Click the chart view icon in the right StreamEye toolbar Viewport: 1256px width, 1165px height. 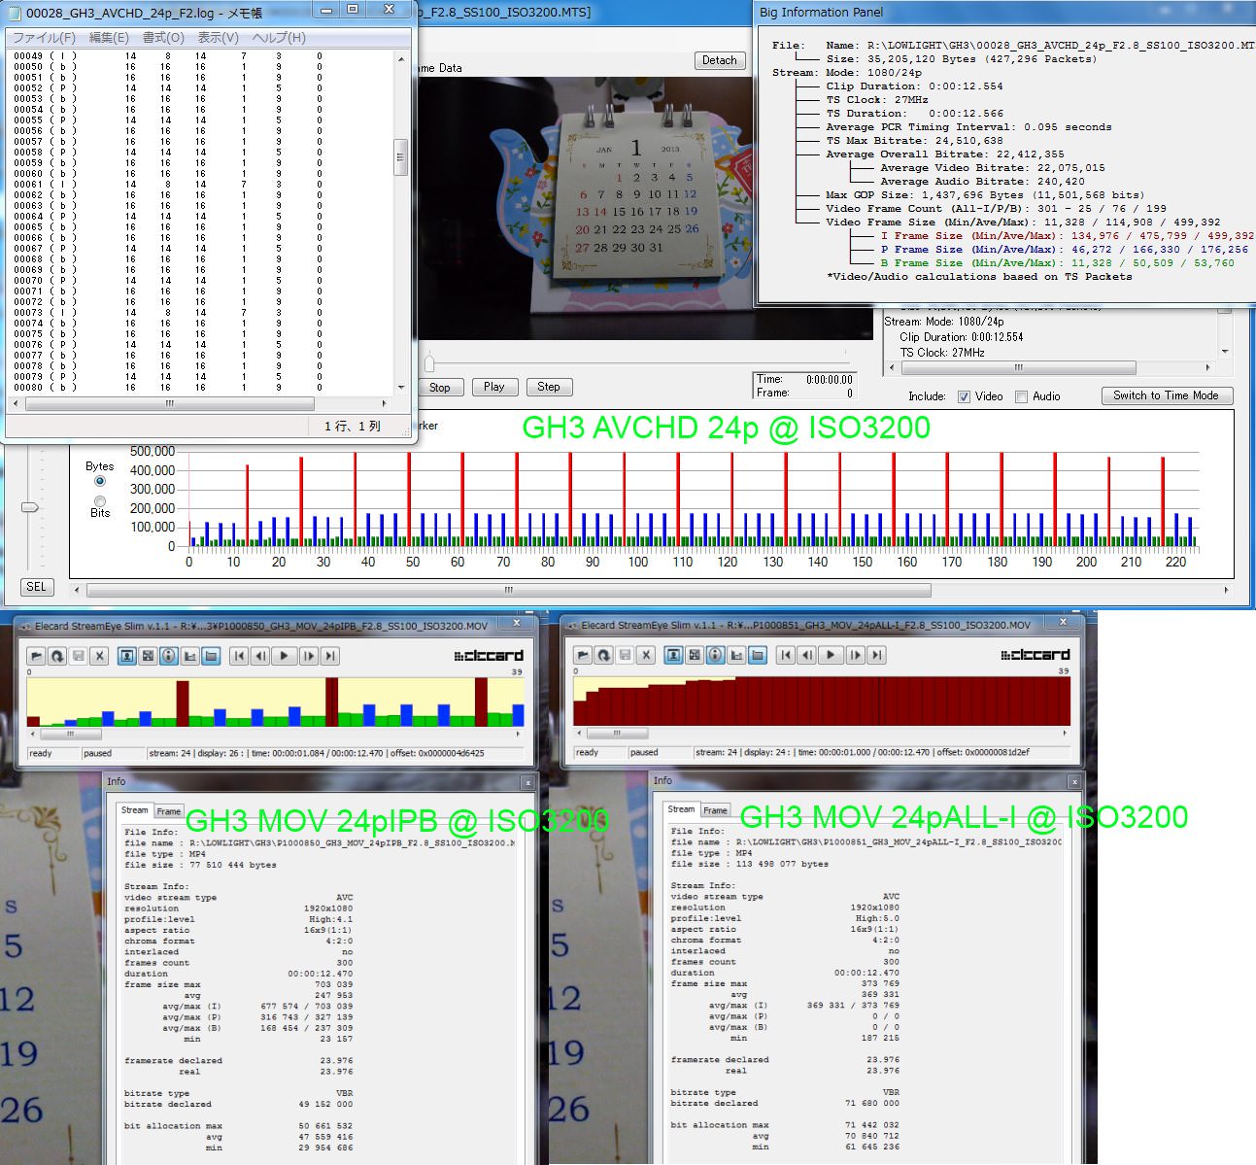737,655
